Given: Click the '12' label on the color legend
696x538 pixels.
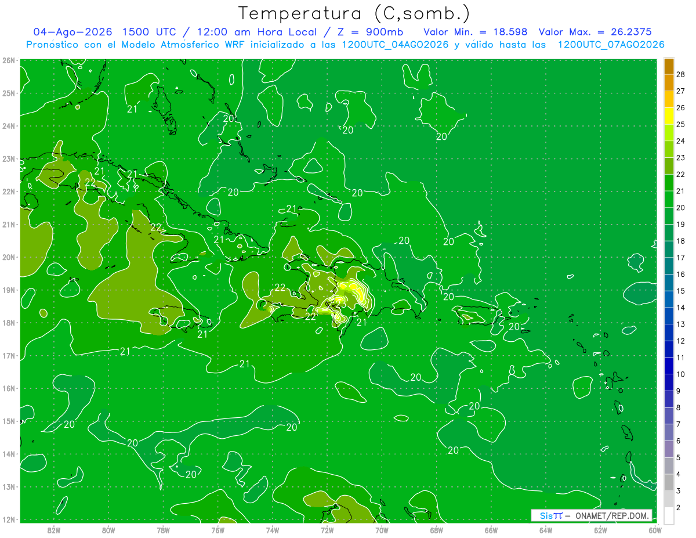Looking at the screenshot, I should [x=681, y=341].
